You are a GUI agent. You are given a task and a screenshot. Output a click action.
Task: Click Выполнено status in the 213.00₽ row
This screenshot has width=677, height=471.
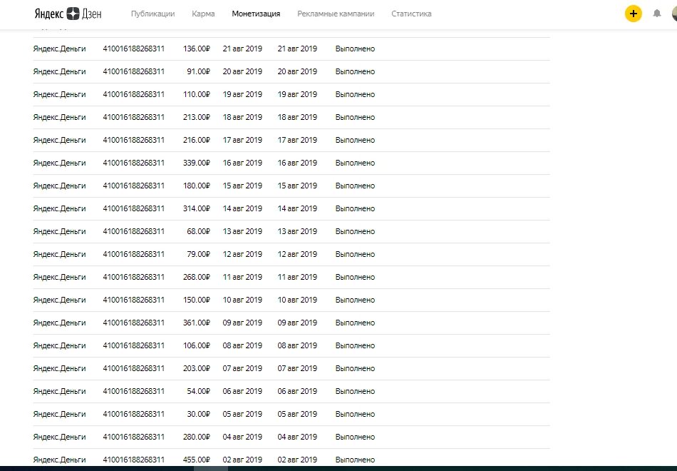[355, 117]
